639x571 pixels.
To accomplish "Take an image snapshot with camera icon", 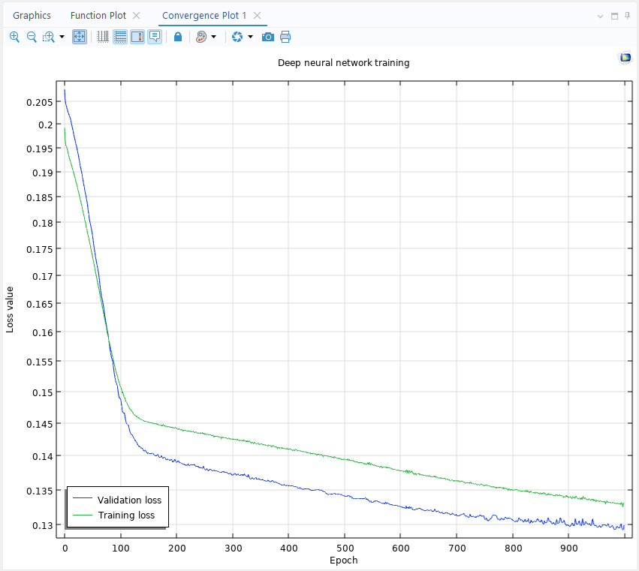I will [268, 37].
